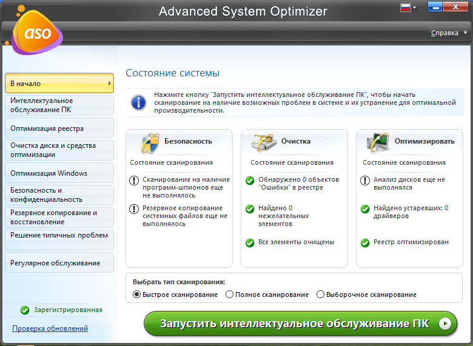Click Состояние системы heading
This screenshot has height=346, width=473.
(173, 73)
